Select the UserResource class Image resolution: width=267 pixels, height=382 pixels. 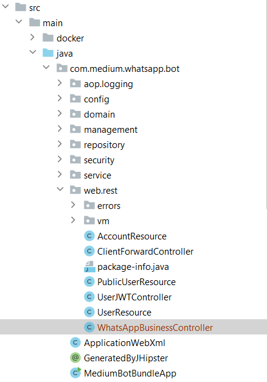pos(124,313)
